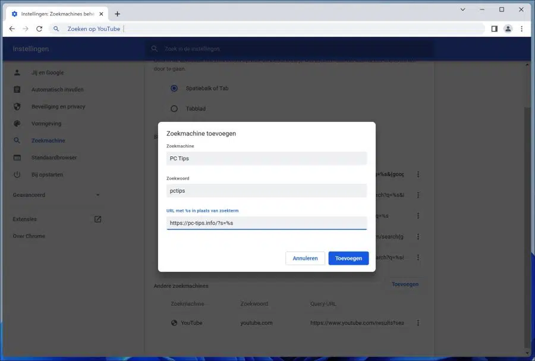
Task: Click the Instellingen header title
Action: point(31,49)
